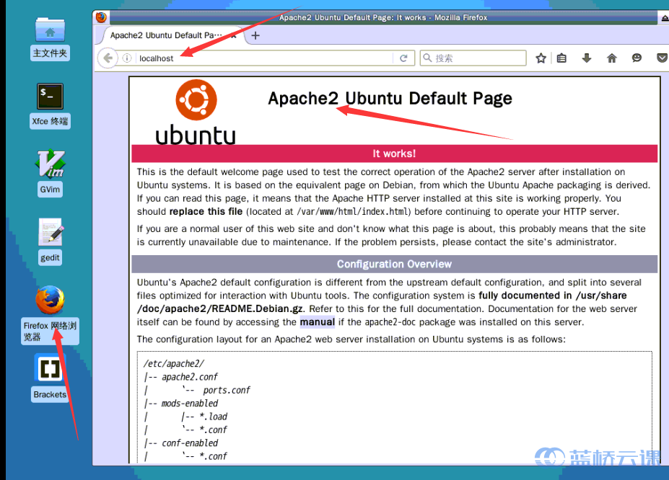Image resolution: width=669 pixels, height=480 pixels.
Task: Click the localhost address bar field
Action: click(x=265, y=58)
